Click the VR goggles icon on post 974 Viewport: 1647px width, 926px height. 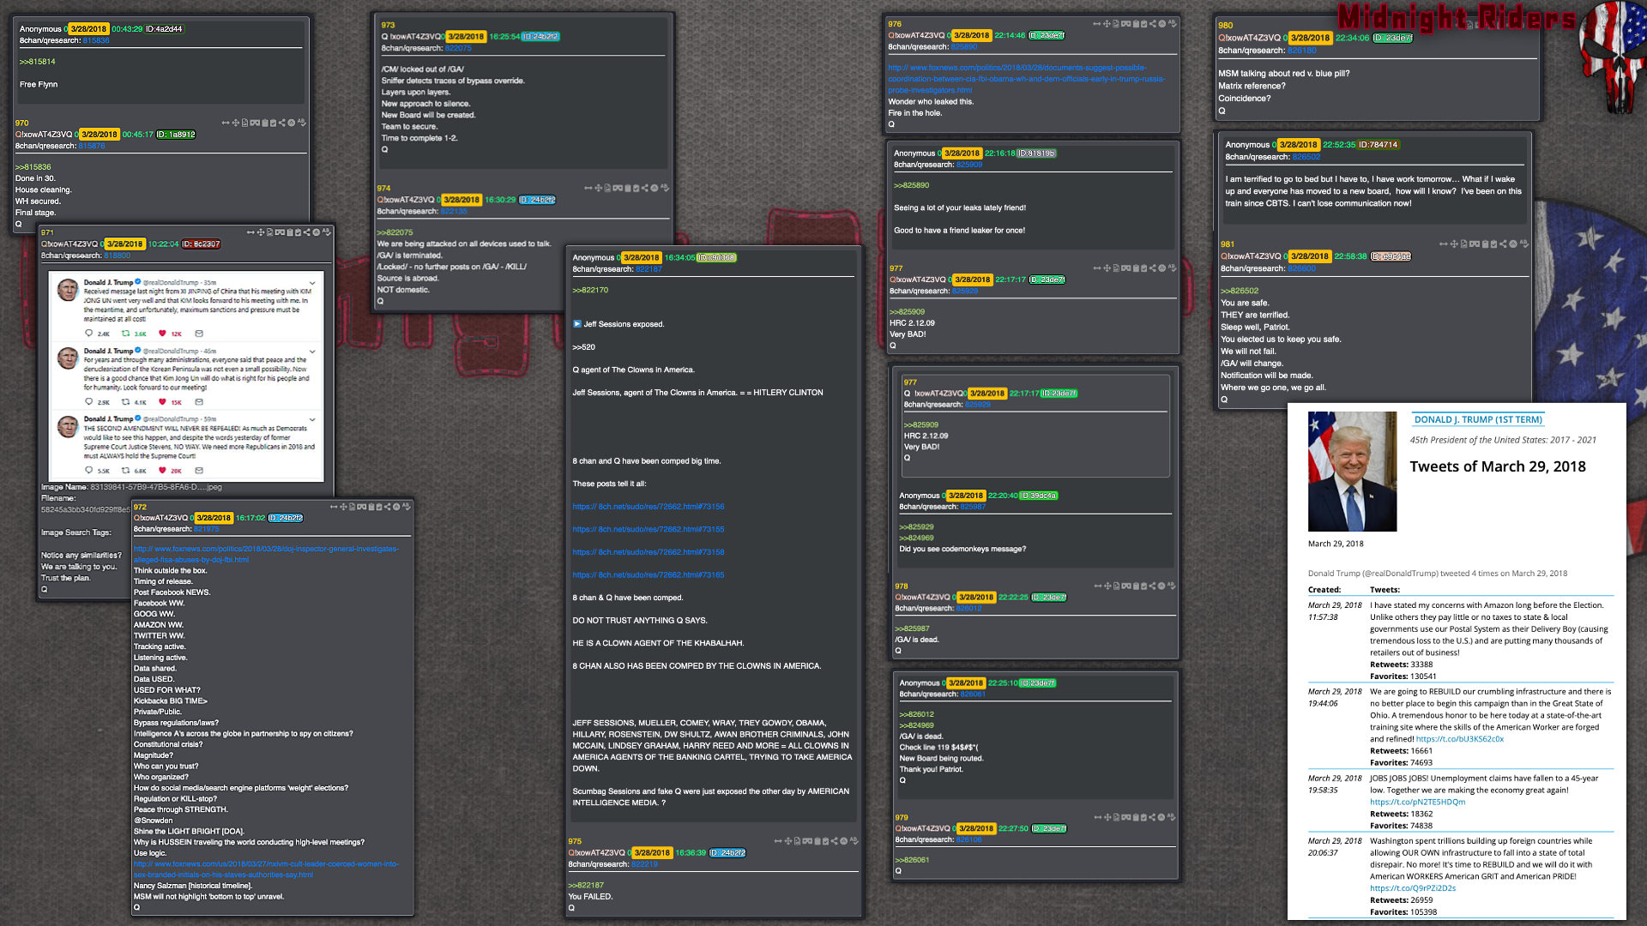[x=617, y=188]
